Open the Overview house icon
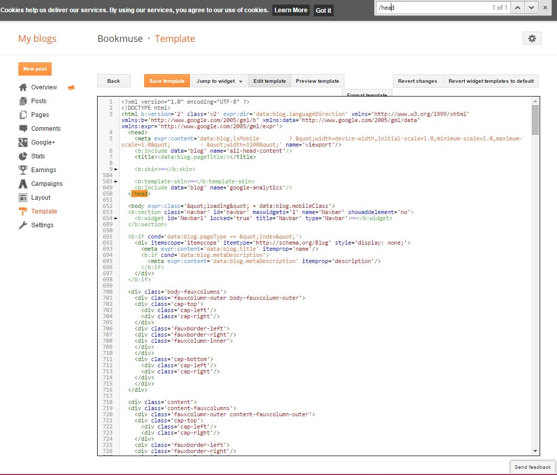The height and width of the screenshot is (475, 557). [23, 87]
